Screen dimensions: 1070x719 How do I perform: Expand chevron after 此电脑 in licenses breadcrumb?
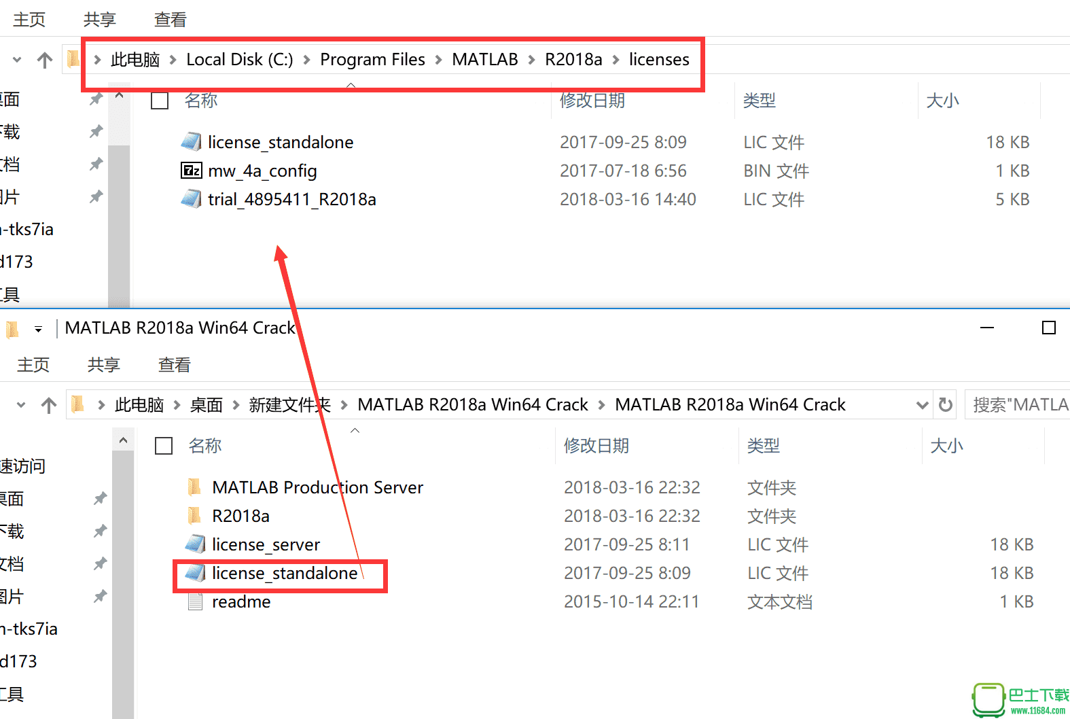173,60
